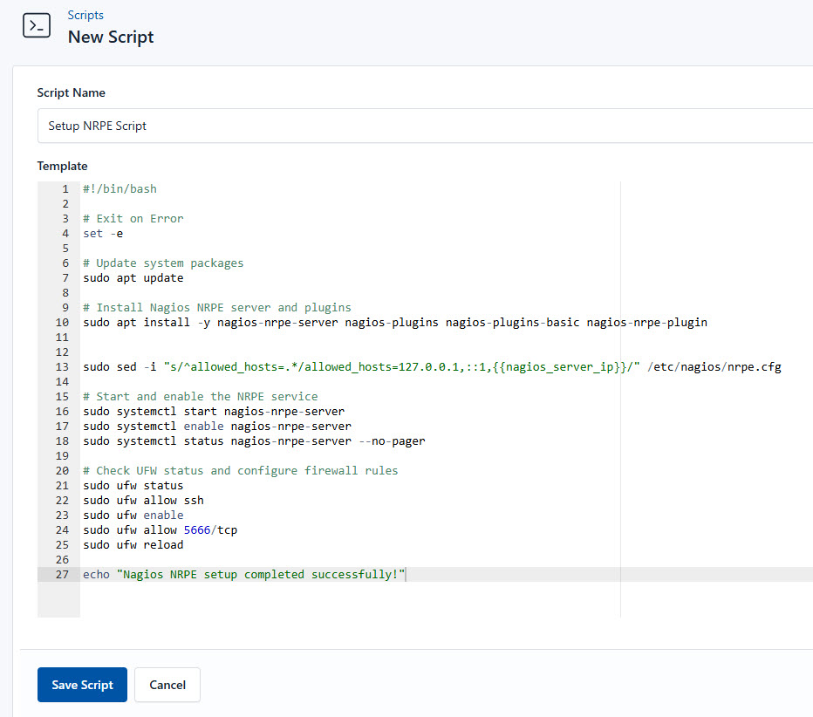813x717 pixels.
Task: Click the Cancel button
Action: pos(167,685)
